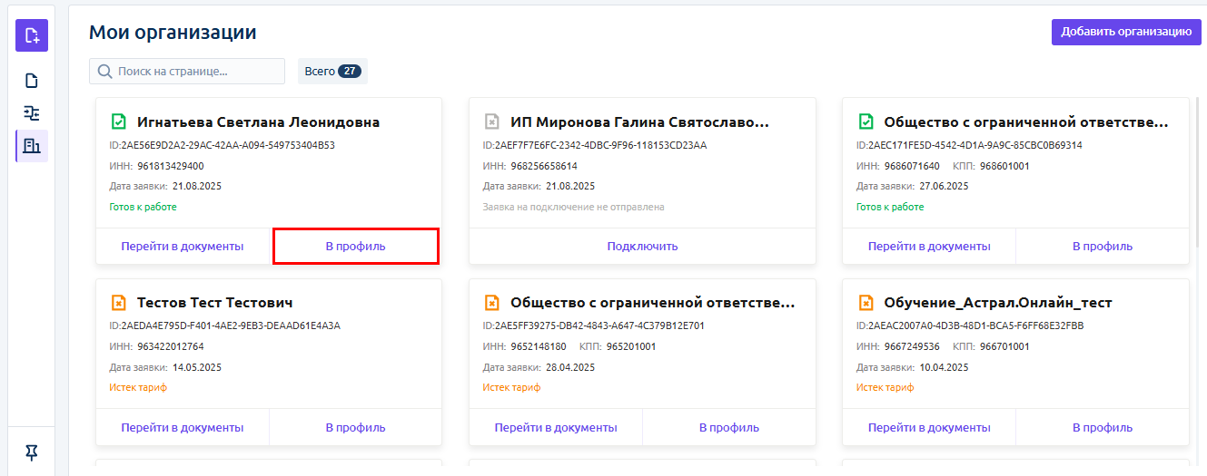
Task: Select the organizations building icon in sidebar
Action: pyautogui.click(x=32, y=146)
